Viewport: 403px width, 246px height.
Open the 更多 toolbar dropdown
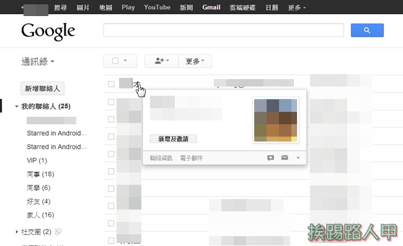coord(195,61)
